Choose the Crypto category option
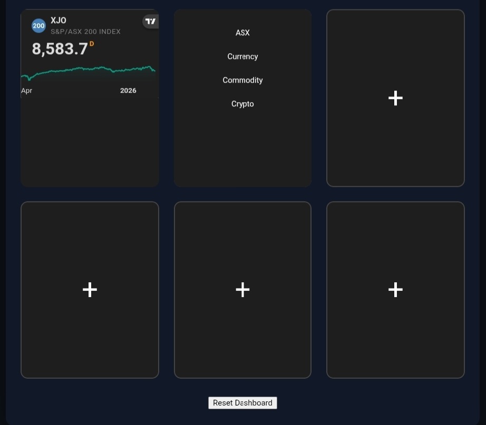Viewport: 486px width, 425px height. 242,104
